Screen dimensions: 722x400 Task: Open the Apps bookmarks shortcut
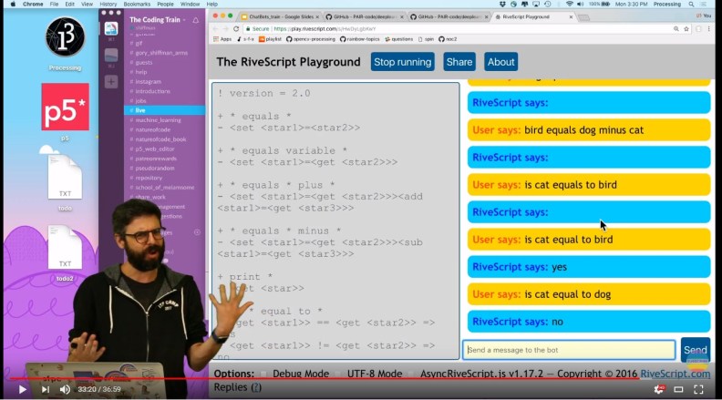tap(222, 39)
